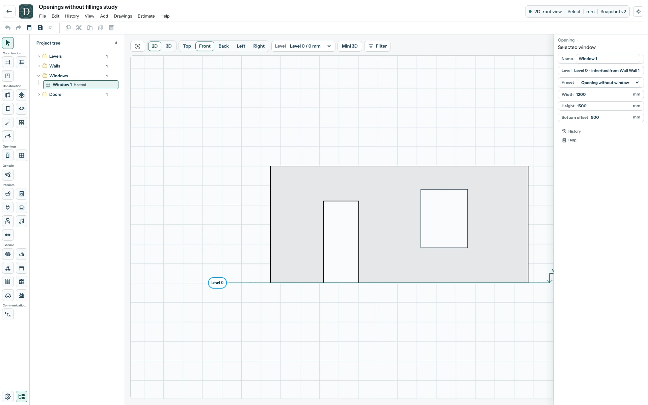Open the View menu
The image size is (648, 405).
point(89,16)
